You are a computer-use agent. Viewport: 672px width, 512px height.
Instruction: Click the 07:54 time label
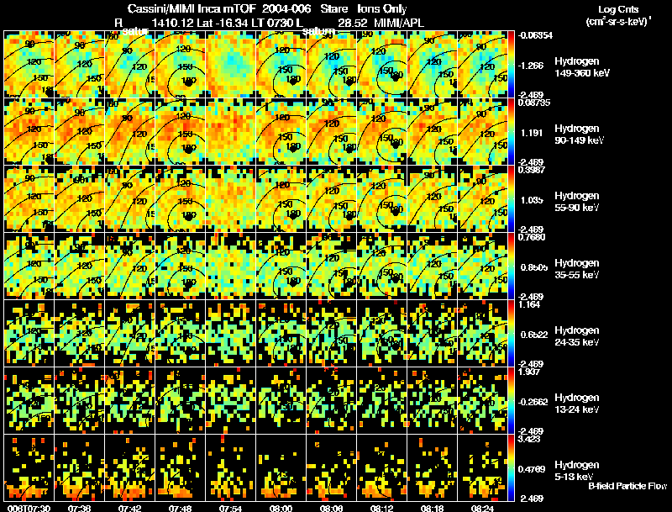[230, 509]
